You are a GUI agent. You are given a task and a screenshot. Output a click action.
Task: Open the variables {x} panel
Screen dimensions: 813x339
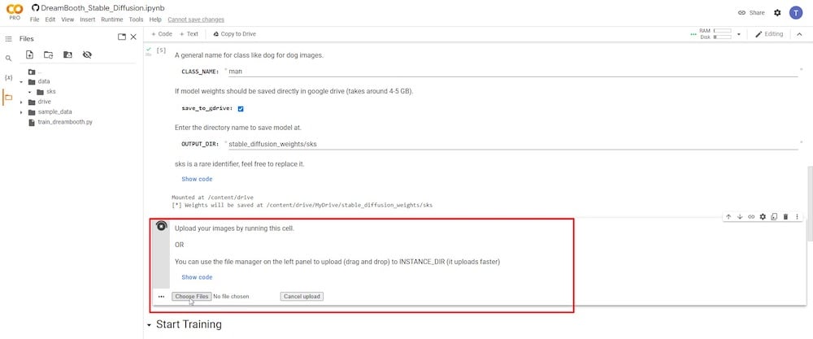click(8, 78)
